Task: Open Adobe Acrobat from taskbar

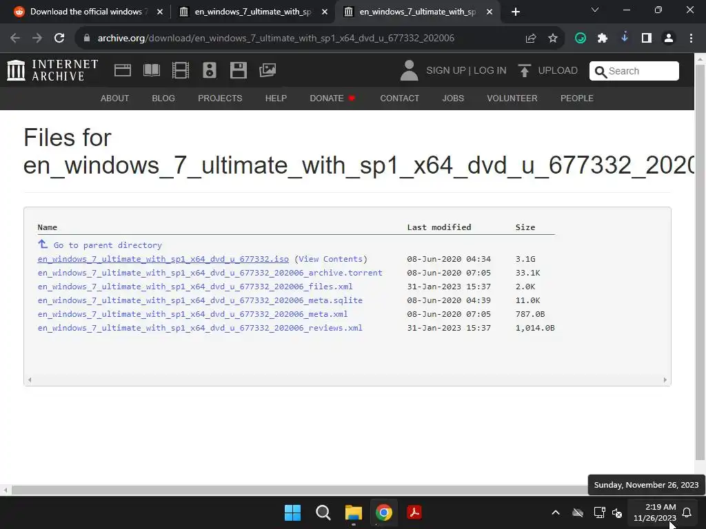Action: [x=414, y=512]
